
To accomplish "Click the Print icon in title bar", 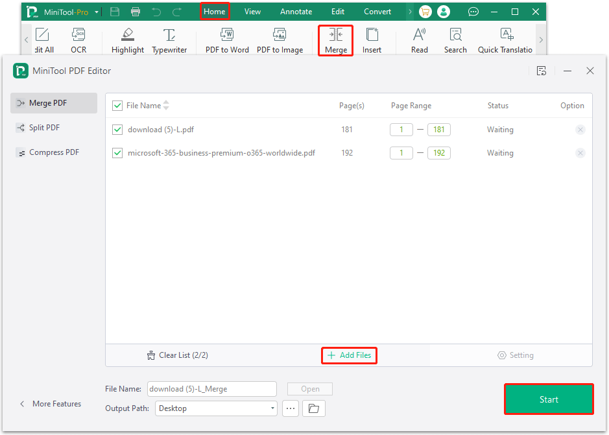I will click(x=135, y=12).
